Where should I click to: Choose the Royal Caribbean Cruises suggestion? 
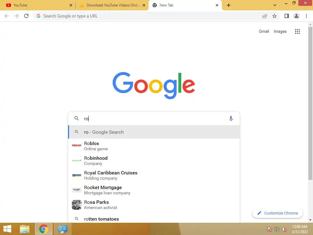click(x=154, y=175)
